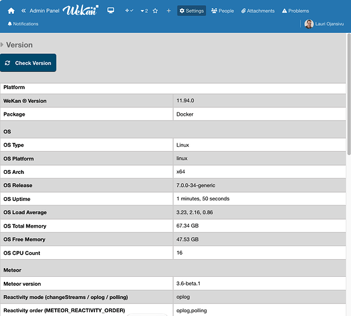Toggle the drag handles checkmark icon

[x=129, y=11]
